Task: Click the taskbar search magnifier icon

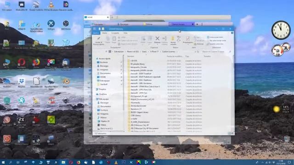Action: [11, 162]
